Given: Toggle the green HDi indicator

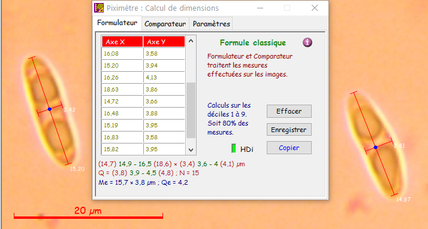Looking at the screenshot, I should click(234, 148).
